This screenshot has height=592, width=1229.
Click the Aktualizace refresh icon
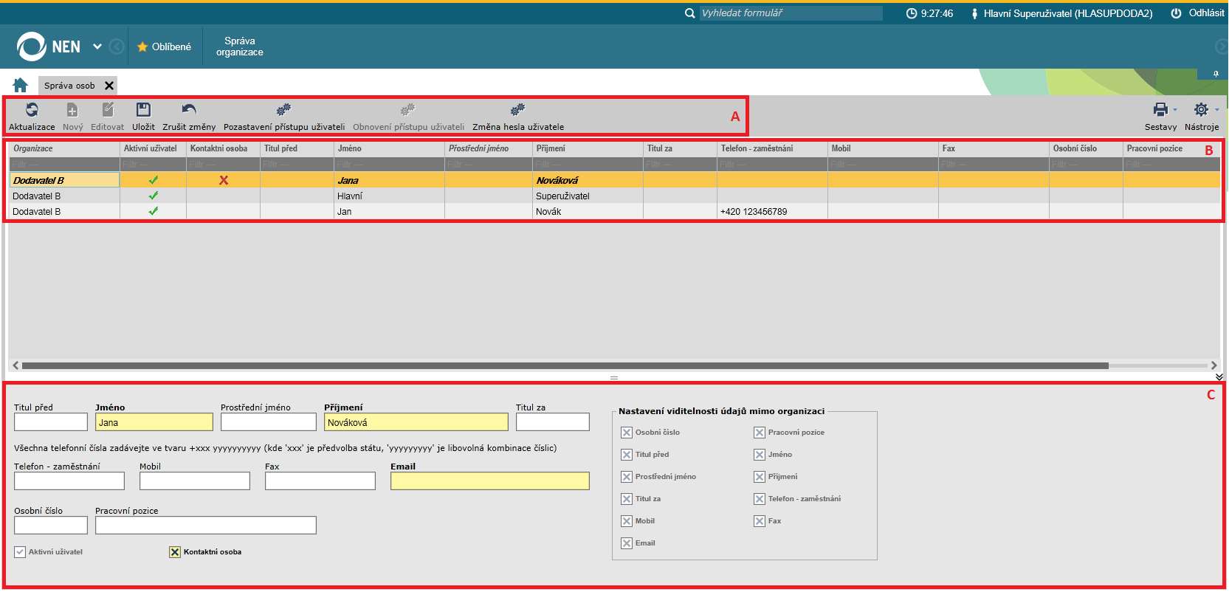[32, 110]
